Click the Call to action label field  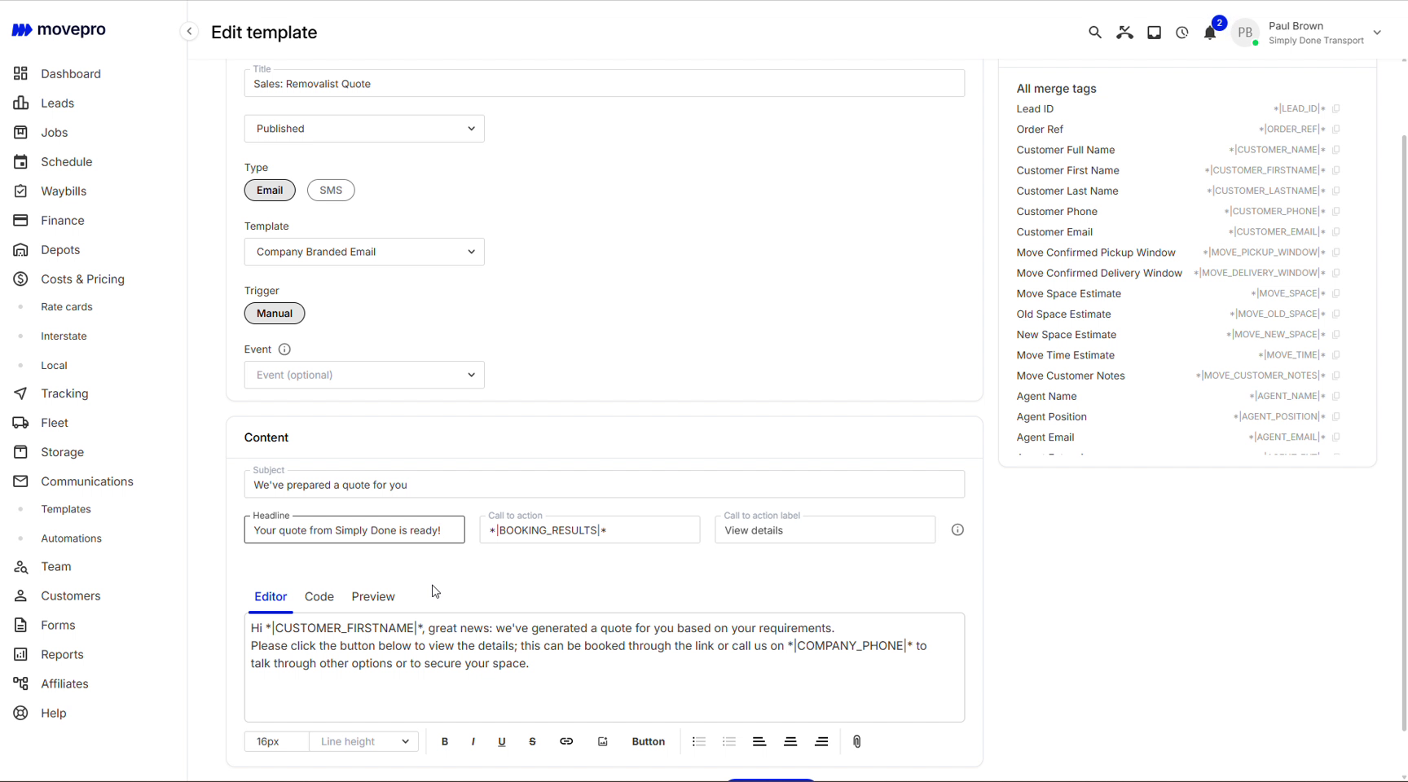(x=825, y=530)
